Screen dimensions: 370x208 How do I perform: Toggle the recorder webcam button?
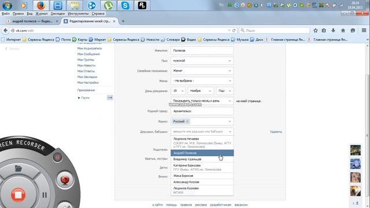[65, 180]
